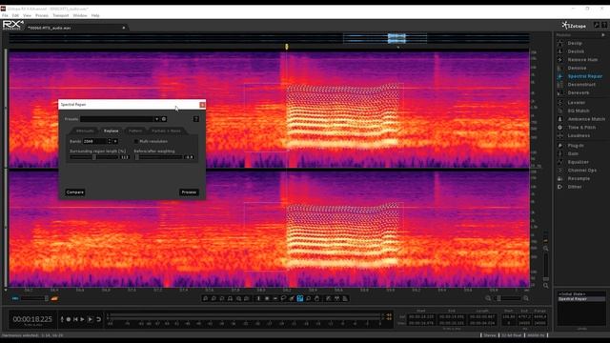The image size is (610, 343).
Task: Open the Remove Hum module
Action: tap(582, 60)
